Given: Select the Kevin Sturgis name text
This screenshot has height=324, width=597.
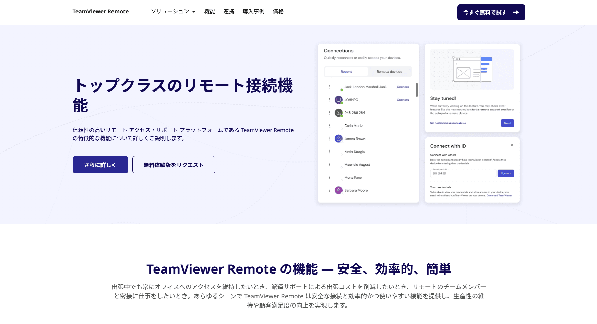Looking at the screenshot, I should [x=355, y=152].
